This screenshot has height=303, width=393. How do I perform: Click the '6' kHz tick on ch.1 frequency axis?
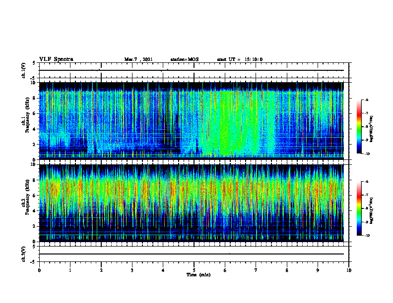[35, 113]
